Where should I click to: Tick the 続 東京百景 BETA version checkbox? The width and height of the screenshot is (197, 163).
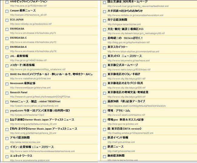coord(105,129)
